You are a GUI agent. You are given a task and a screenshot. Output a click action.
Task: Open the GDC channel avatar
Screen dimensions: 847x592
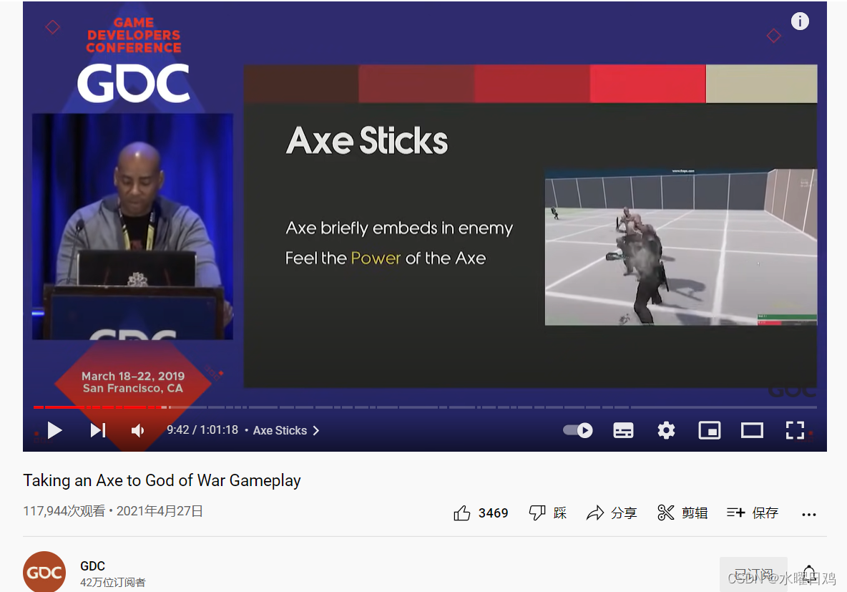[x=44, y=571]
